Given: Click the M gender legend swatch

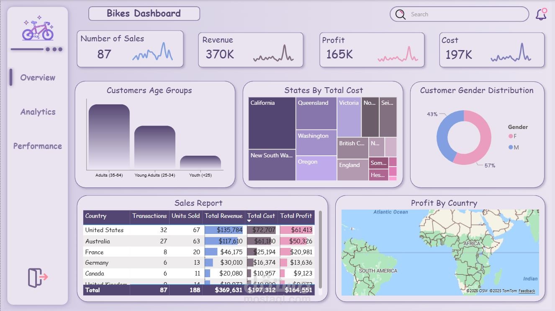Looking at the screenshot, I should [511, 147].
